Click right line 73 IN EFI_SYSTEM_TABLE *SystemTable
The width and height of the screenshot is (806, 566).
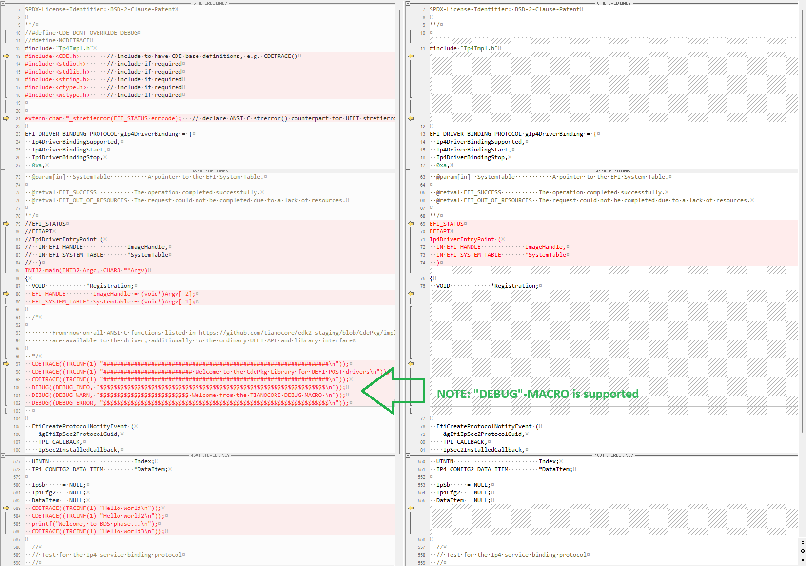[x=503, y=255]
